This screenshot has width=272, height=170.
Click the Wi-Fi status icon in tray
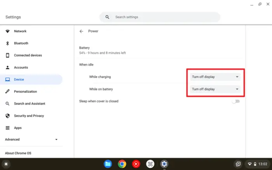[249, 164]
